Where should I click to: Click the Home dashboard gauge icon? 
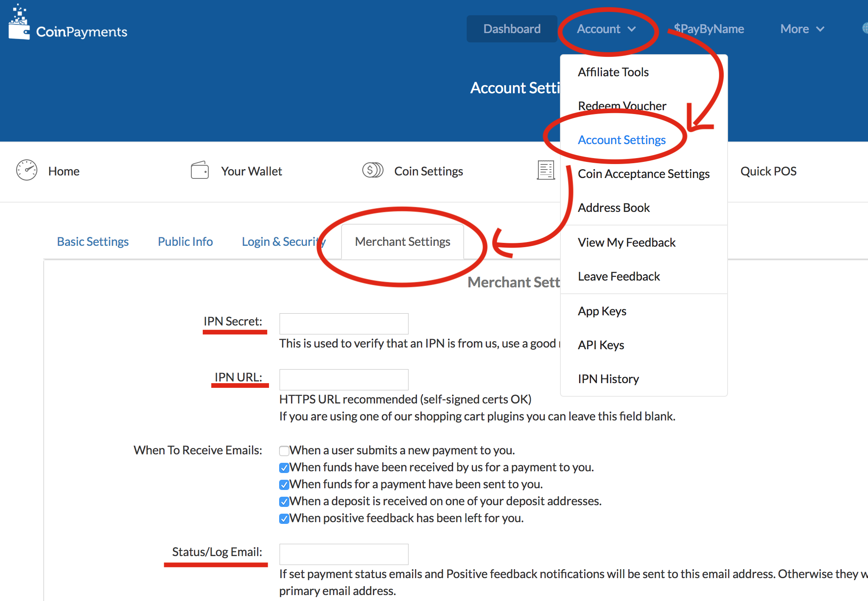(x=27, y=170)
